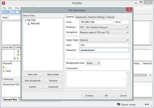This screenshot has height=108, width=154.
Task: Open the remote site path dropdown arrow
Action: (x=151, y=47)
